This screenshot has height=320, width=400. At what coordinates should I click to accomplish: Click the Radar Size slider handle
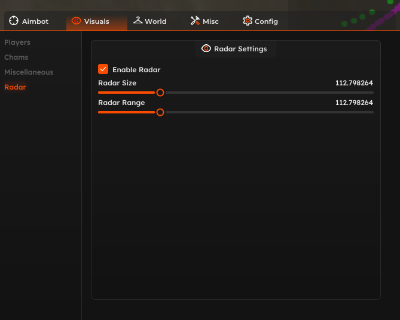(x=160, y=93)
